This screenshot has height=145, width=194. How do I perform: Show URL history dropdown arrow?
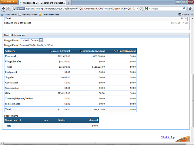tap(137, 9)
